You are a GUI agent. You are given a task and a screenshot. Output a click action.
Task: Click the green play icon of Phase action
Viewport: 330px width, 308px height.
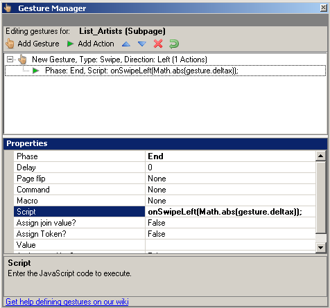(36, 71)
